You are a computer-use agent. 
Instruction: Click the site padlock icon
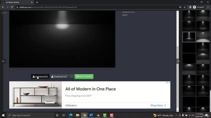(17, 7)
